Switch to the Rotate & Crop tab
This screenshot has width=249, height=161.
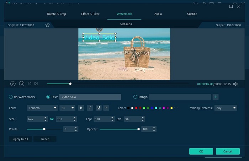(57, 14)
